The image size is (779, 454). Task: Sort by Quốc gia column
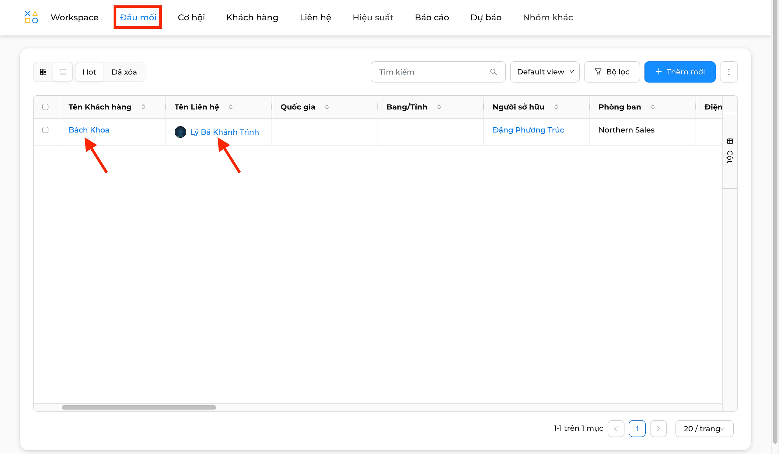(x=327, y=107)
